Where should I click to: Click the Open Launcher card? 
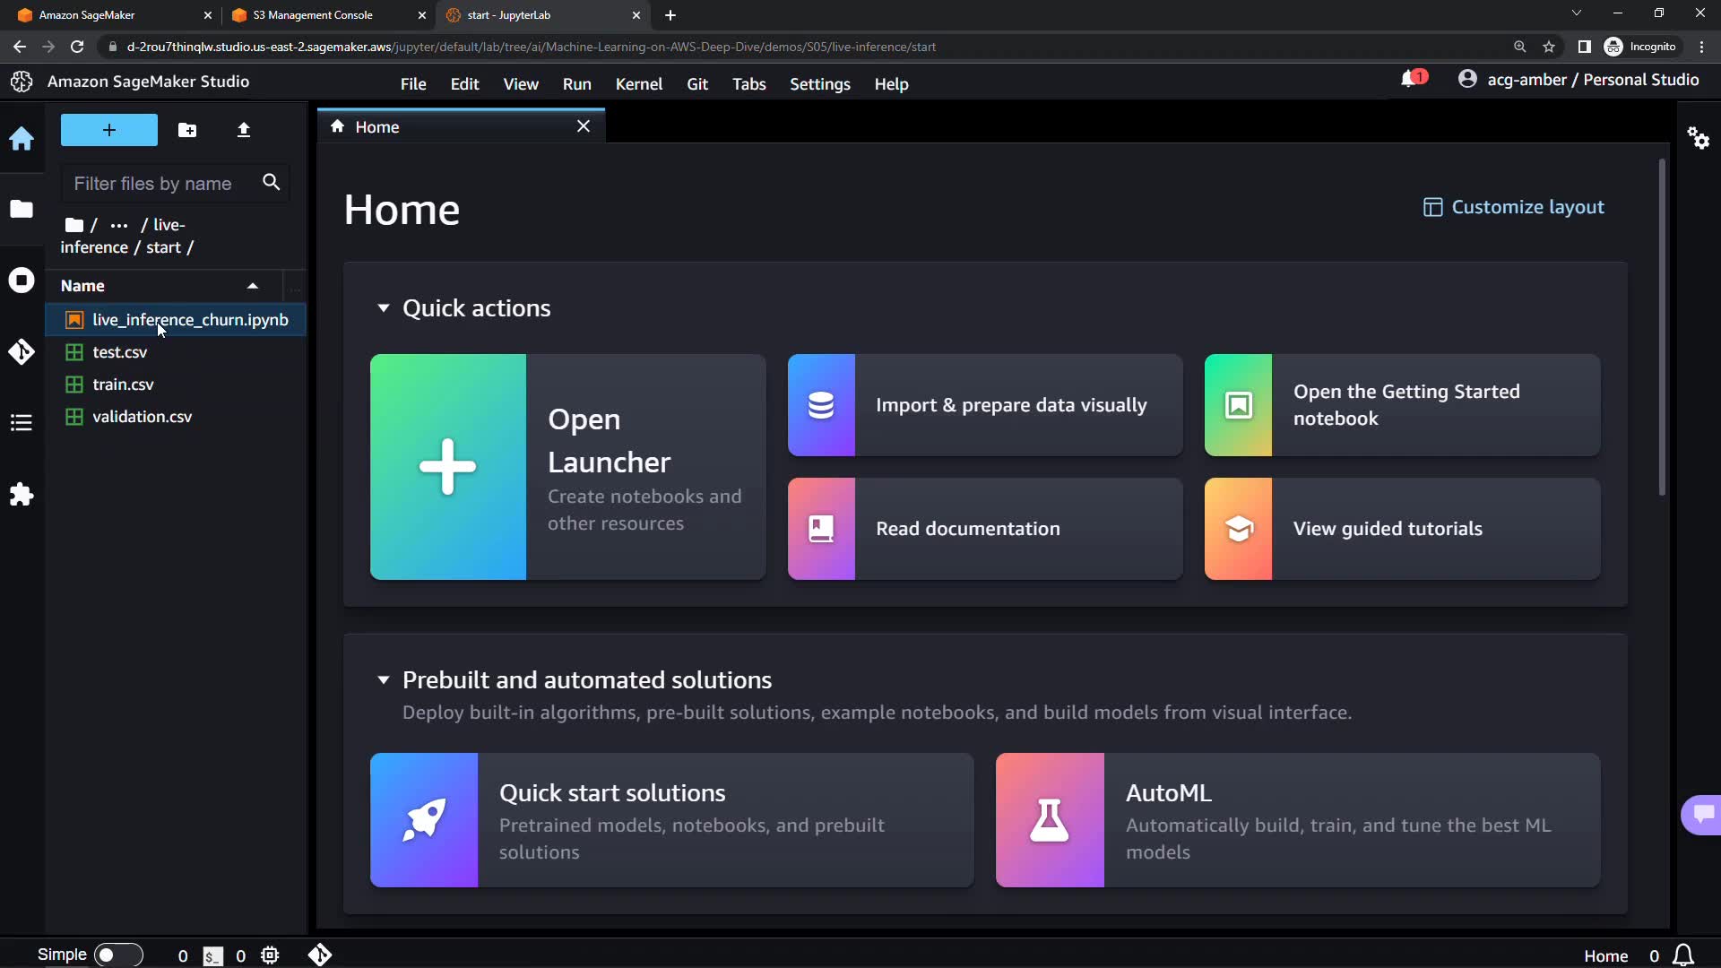pos(567,467)
